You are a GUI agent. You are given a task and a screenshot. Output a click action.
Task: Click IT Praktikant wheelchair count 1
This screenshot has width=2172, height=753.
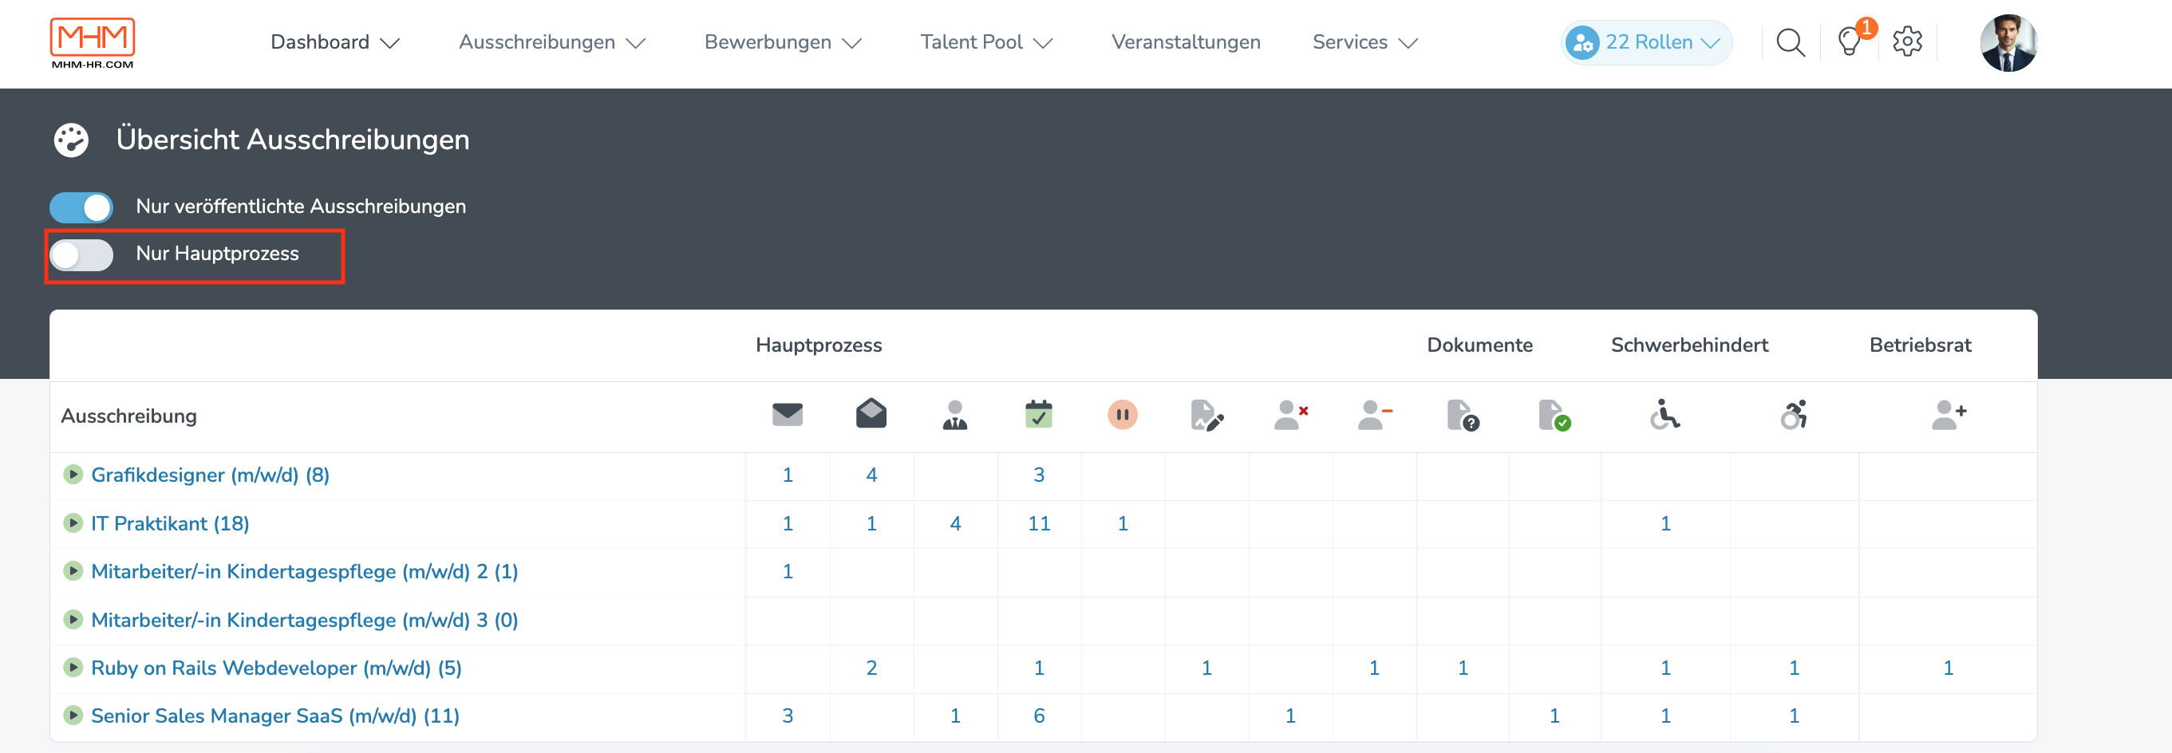[1665, 525]
